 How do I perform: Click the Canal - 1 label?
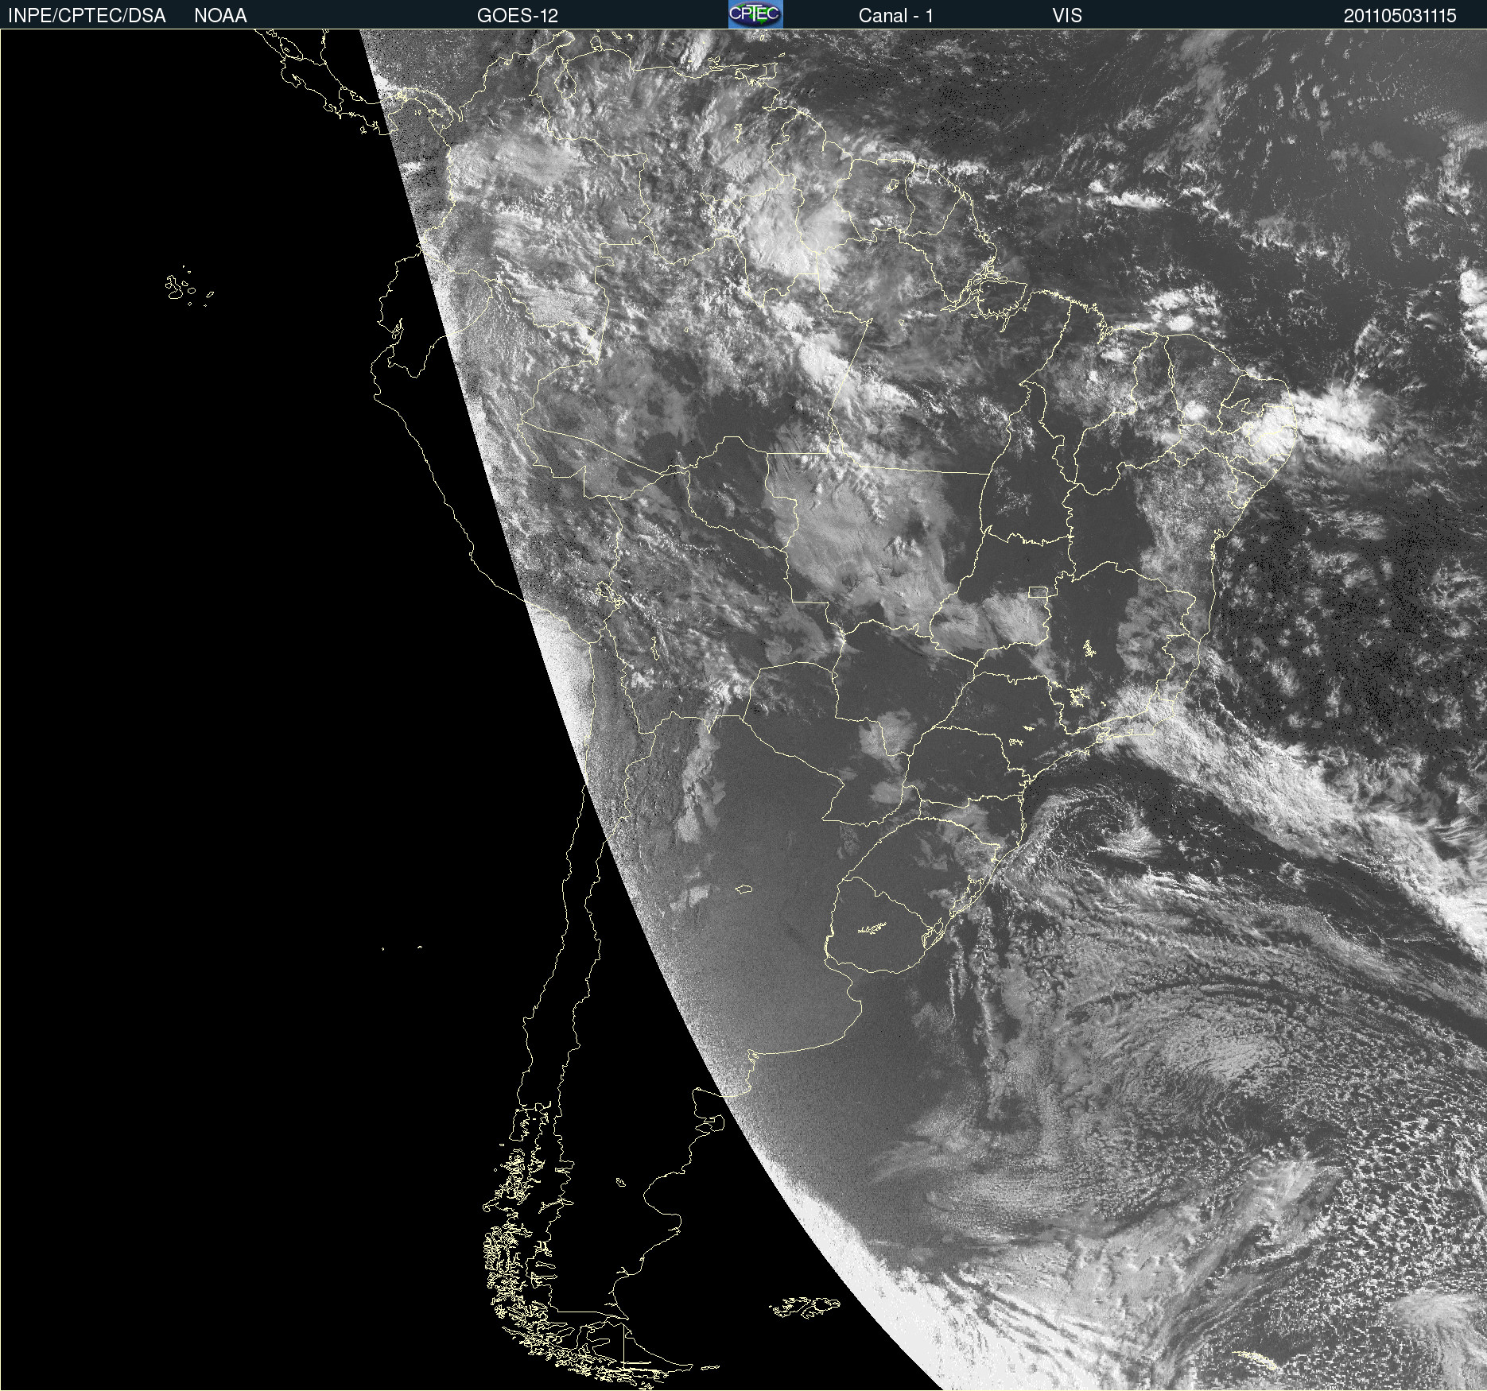click(x=895, y=16)
